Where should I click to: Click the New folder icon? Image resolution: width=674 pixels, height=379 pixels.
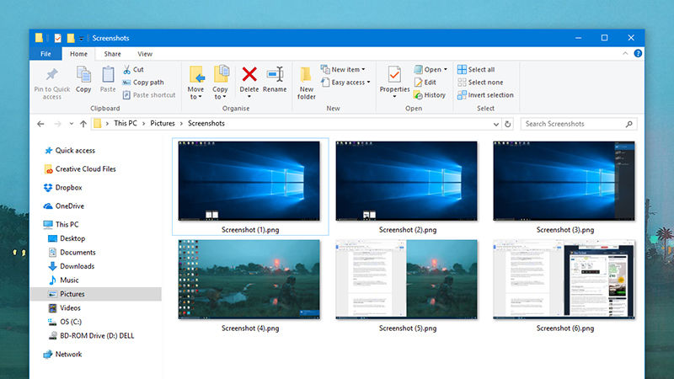tap(306, 74)
